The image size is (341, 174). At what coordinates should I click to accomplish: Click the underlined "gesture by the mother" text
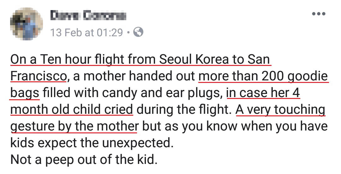click(74, 126)
